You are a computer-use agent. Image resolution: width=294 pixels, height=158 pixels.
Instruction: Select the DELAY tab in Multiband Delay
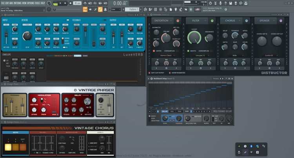pyautogui.click(x=165, y=111)
